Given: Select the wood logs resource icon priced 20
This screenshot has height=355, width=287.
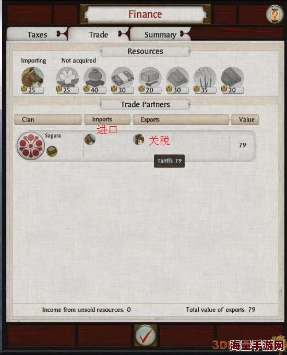Looking at the screenshot, I should click(x=232, y=78).
